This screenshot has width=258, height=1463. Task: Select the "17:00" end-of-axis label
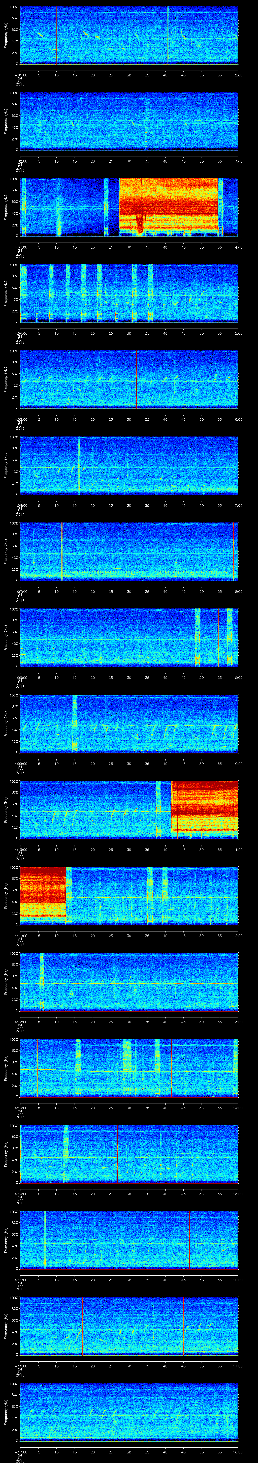coord(238,1365)
